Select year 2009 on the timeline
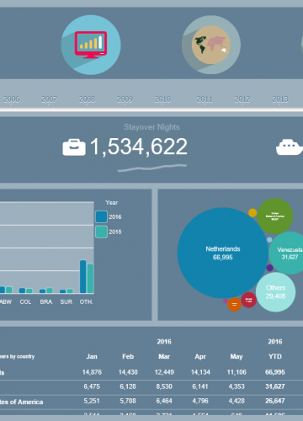The width and height of the screenshot is (303, 421). click(125, 99)
